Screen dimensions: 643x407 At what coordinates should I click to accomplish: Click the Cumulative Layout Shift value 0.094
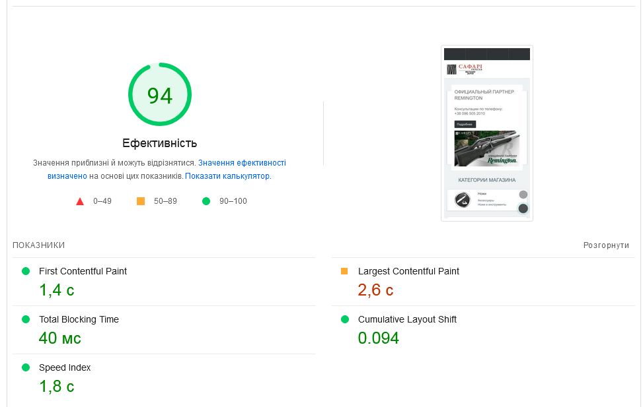click(x=379, y=338)
